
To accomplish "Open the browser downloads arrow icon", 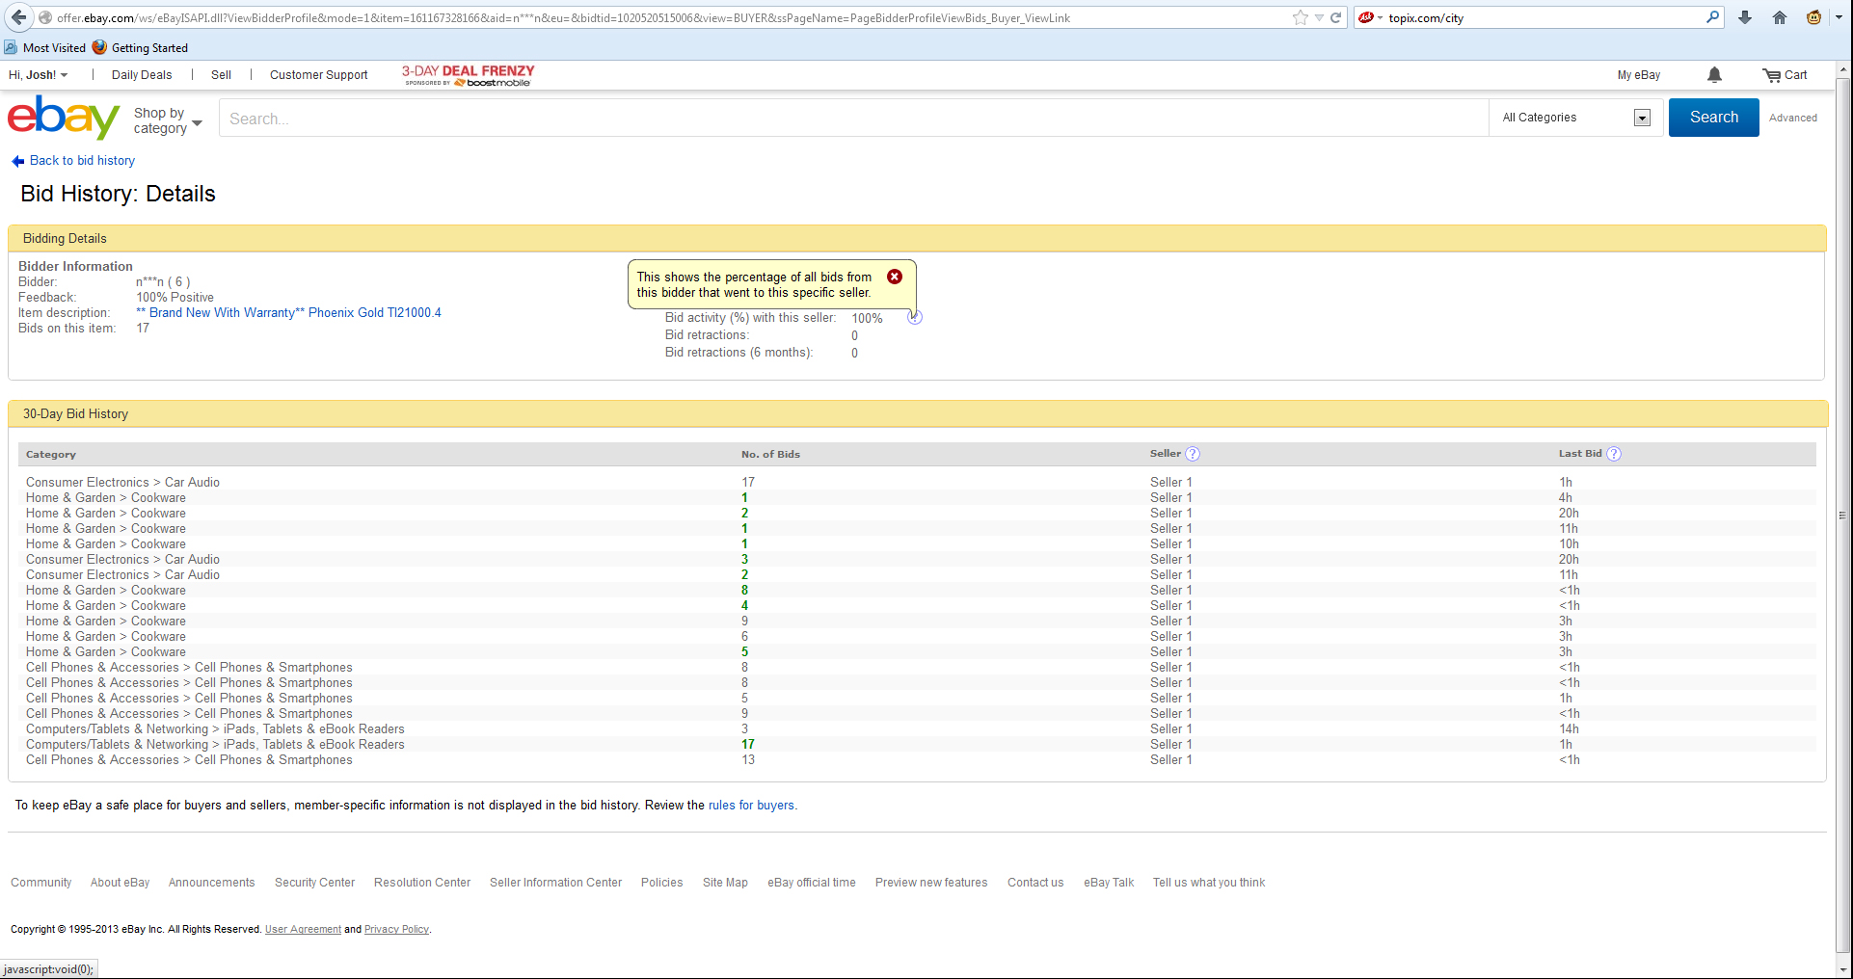I will [1745, 17].
